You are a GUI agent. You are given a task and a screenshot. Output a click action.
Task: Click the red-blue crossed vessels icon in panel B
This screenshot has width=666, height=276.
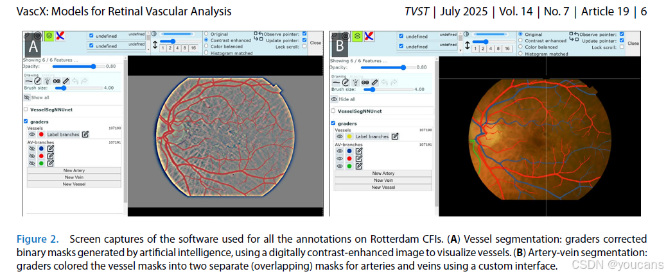[x=369, y=36]
